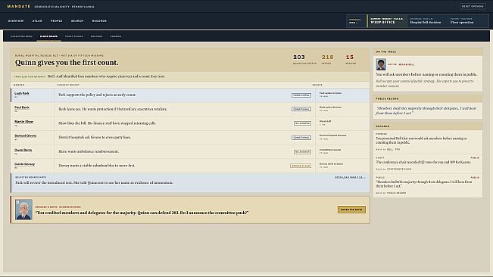
Task: Click the Public Record quote text
Action: coord(426,110)
